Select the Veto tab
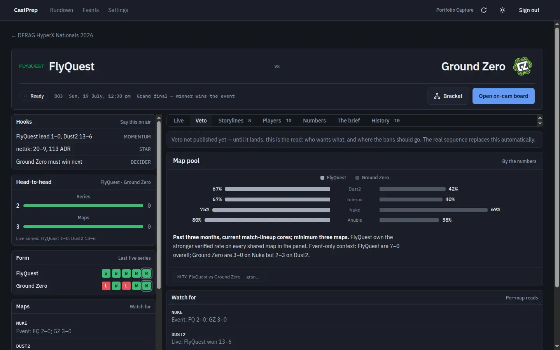 click(201, 121)
